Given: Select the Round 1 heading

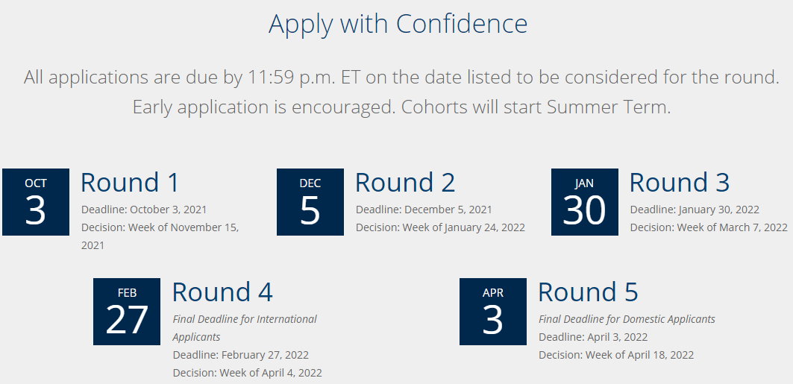Looking at the screenshot, I should pyautogui.click(x=130, y=183).
